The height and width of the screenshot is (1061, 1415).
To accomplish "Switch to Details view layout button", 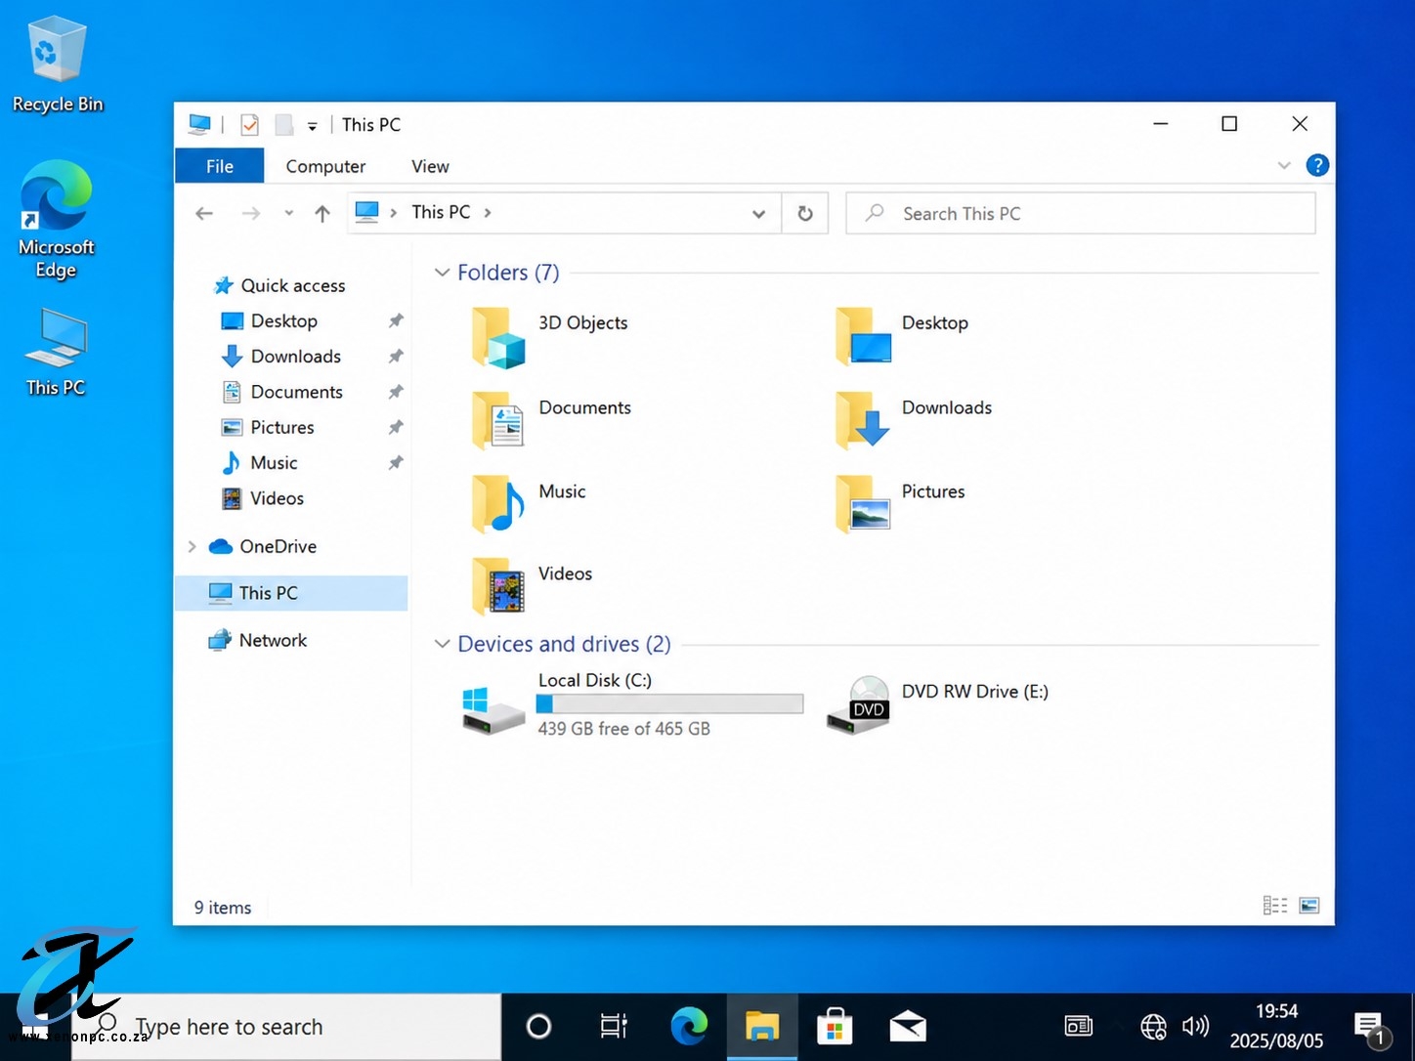I will click(x=1275, y=906).
